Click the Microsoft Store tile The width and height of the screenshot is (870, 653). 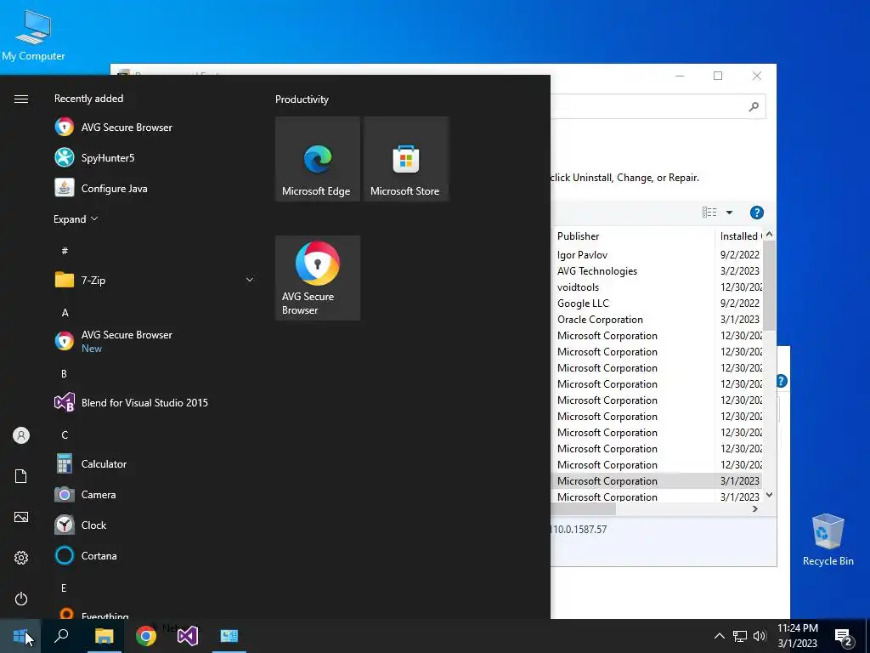click(405, 159)
